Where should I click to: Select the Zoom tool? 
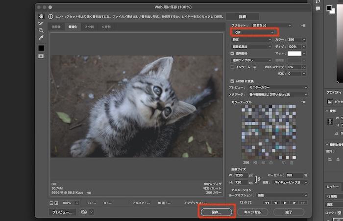coord(41,30)
